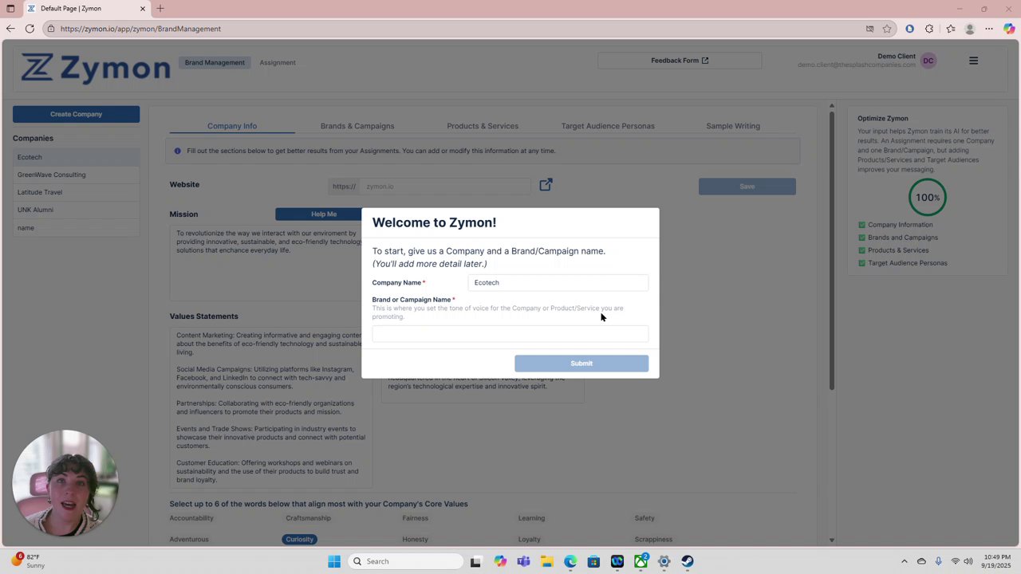Switch to the Brands & Campaigns tab
Image resolution: width=1021 pixels, height=574 pixels.
pyautogui.click(x=357, y=126)
